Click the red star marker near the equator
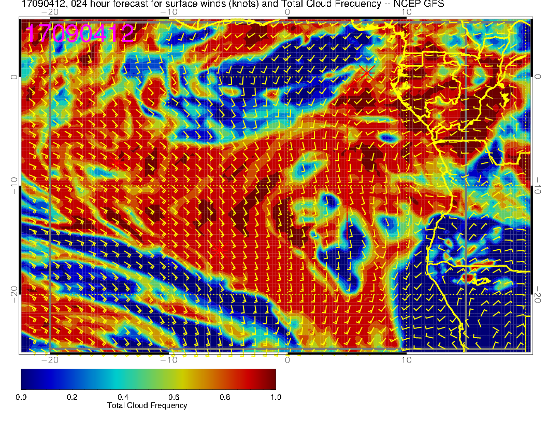547x422 pixels. [x=367, y=73]
